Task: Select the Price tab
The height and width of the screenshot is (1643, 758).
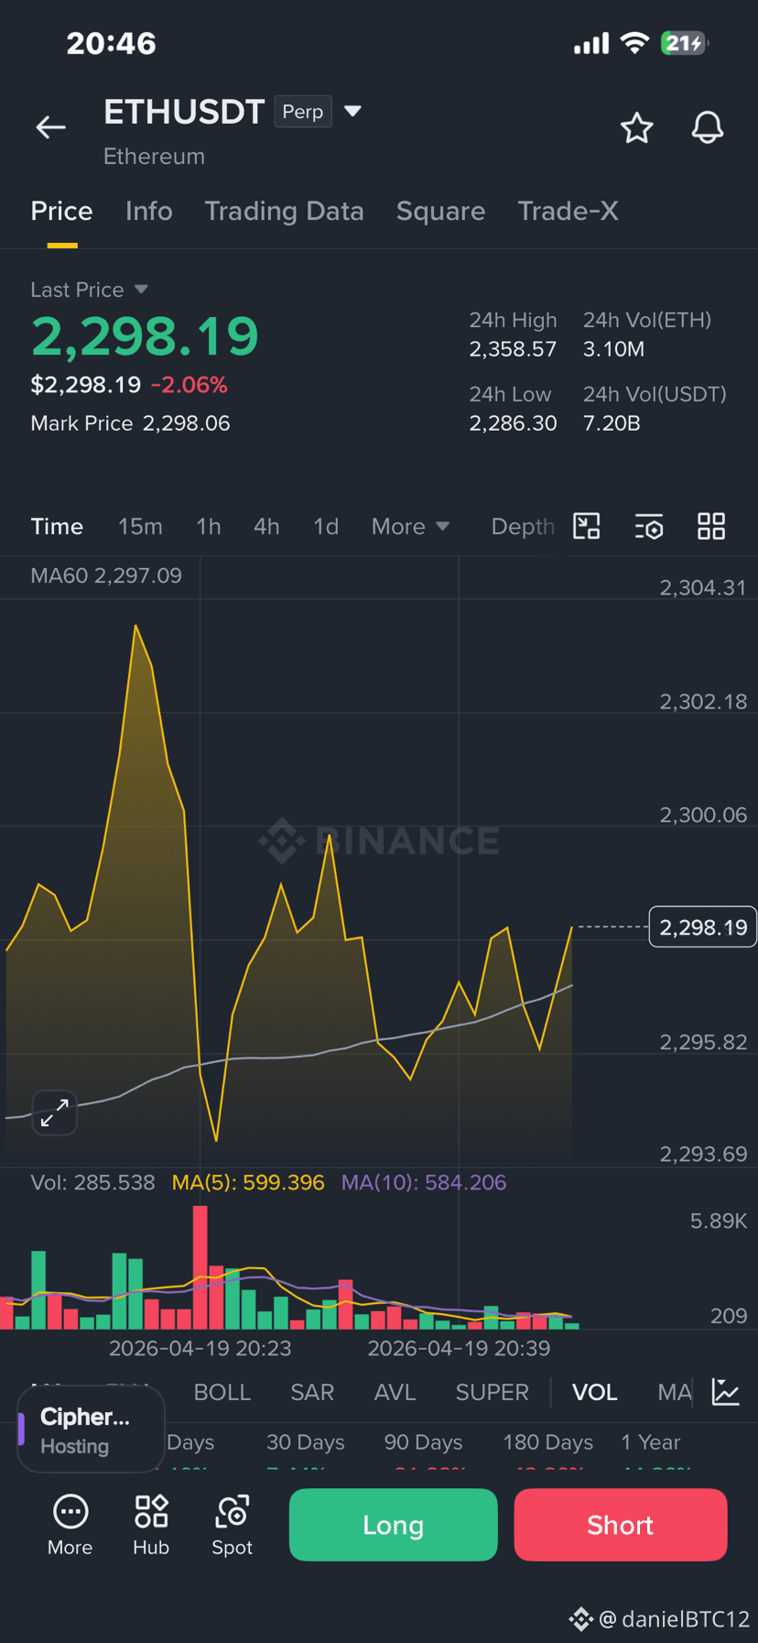Action: 61,212
